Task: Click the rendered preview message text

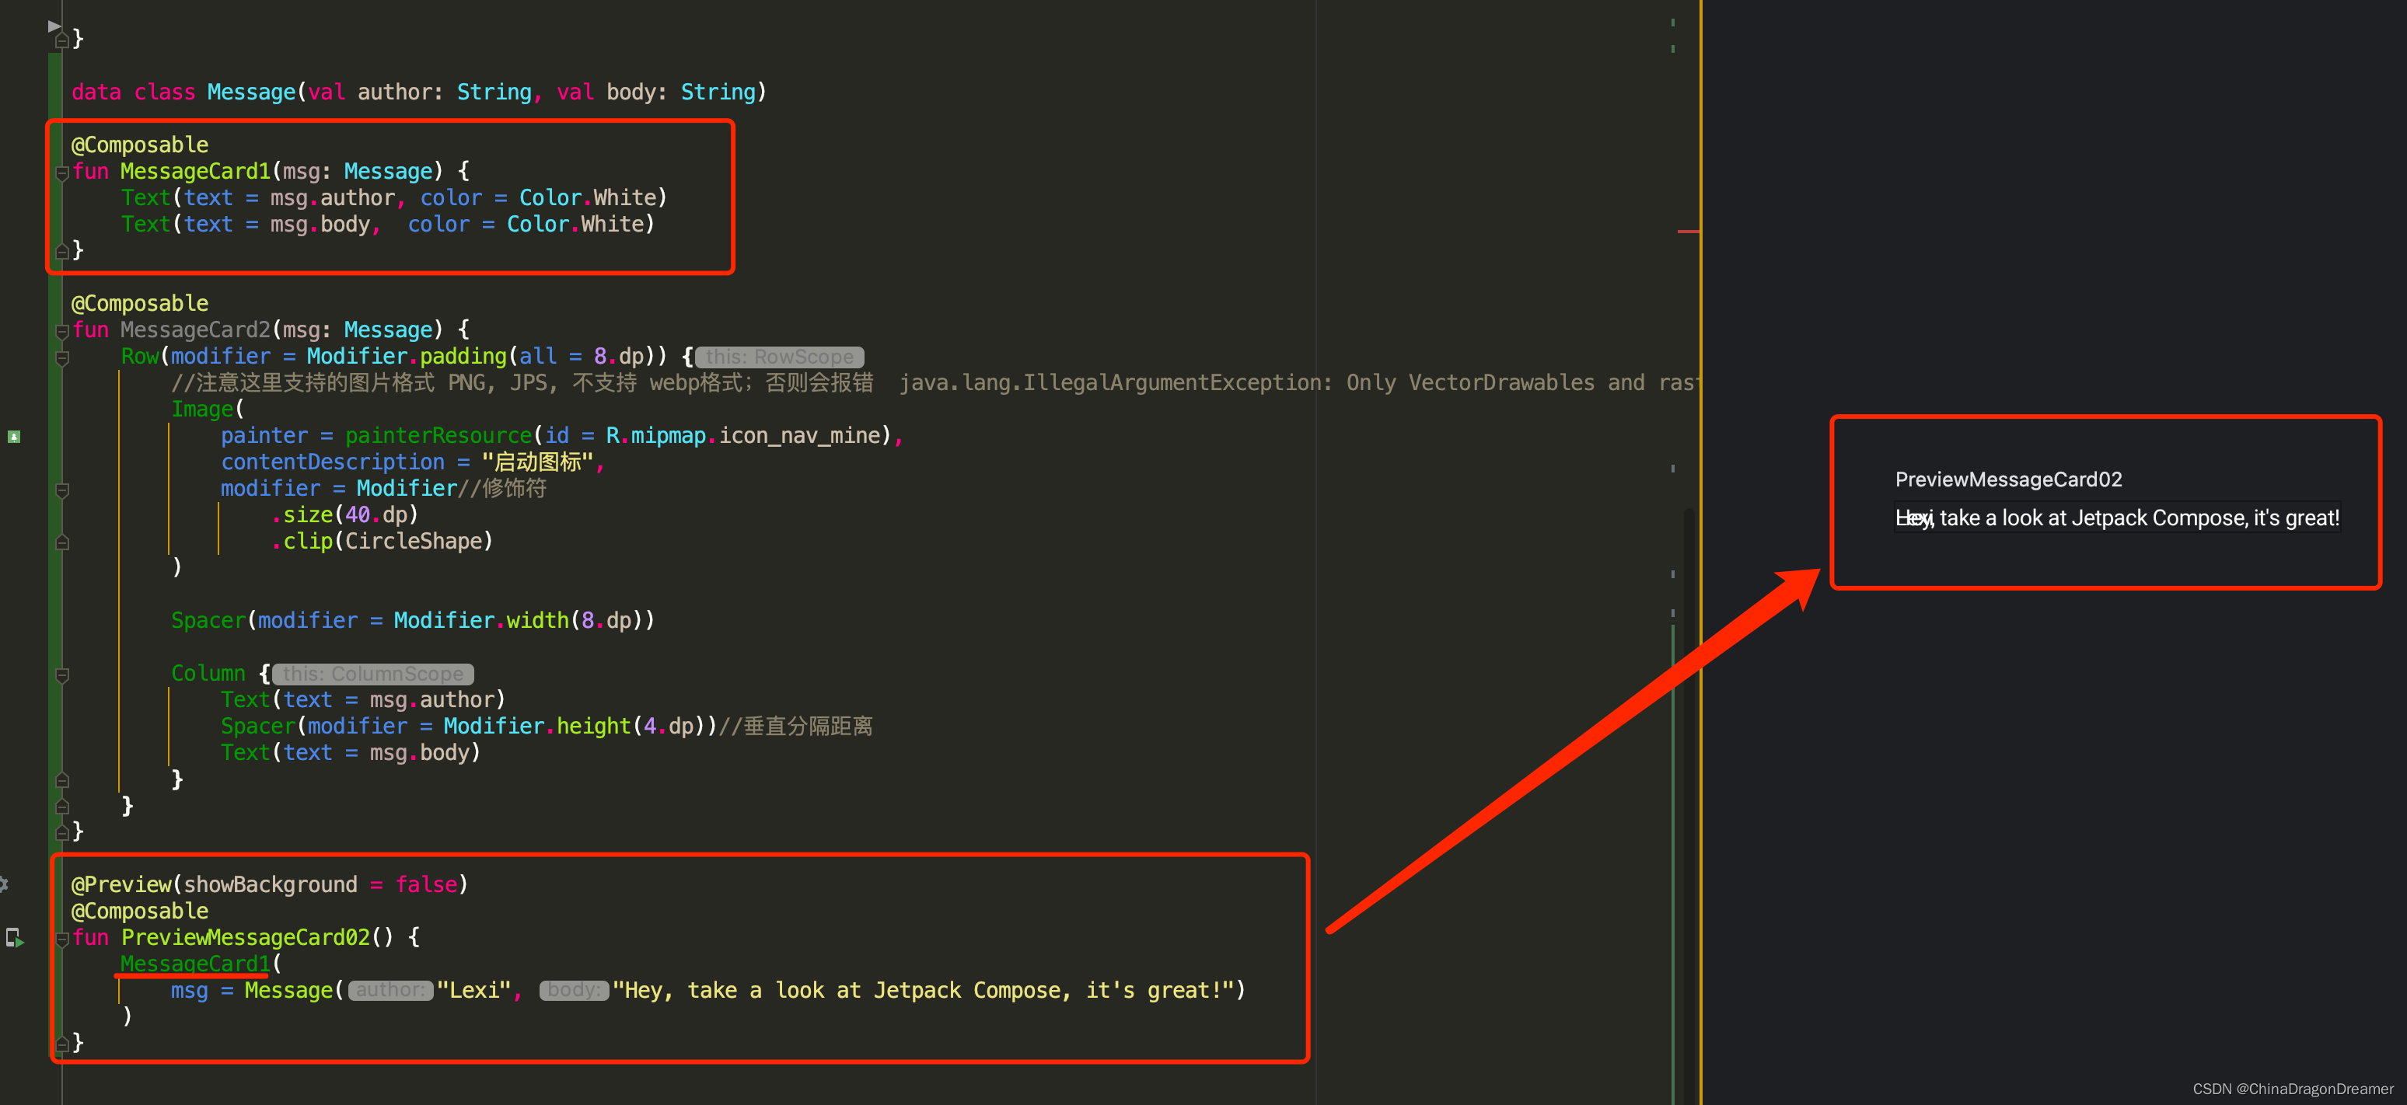Action: click(2117, 518)
